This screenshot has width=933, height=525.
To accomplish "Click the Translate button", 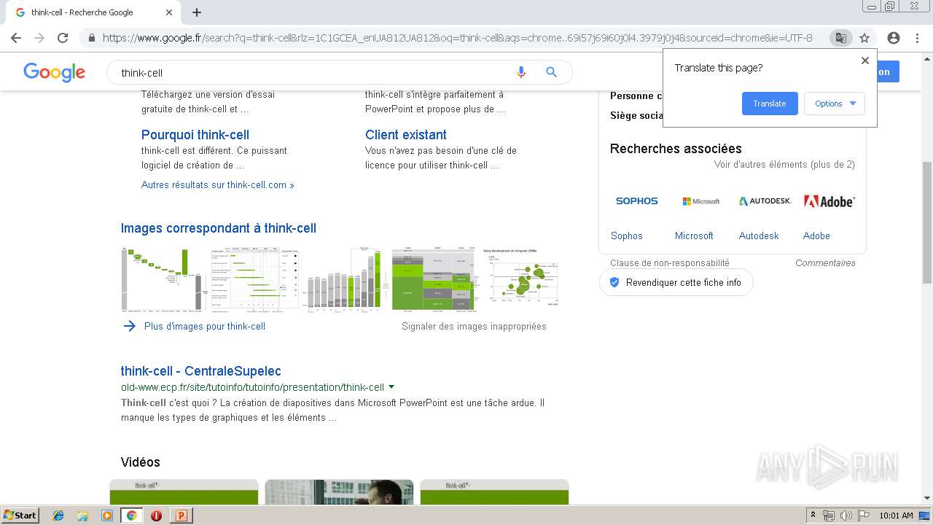I will [770, 104].
